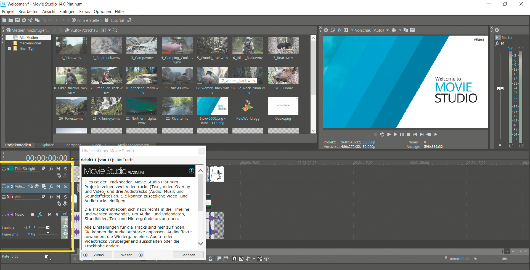Open track FX for the Music track
Viewport: 530px width, 270px height.
(x=40, y=214)
